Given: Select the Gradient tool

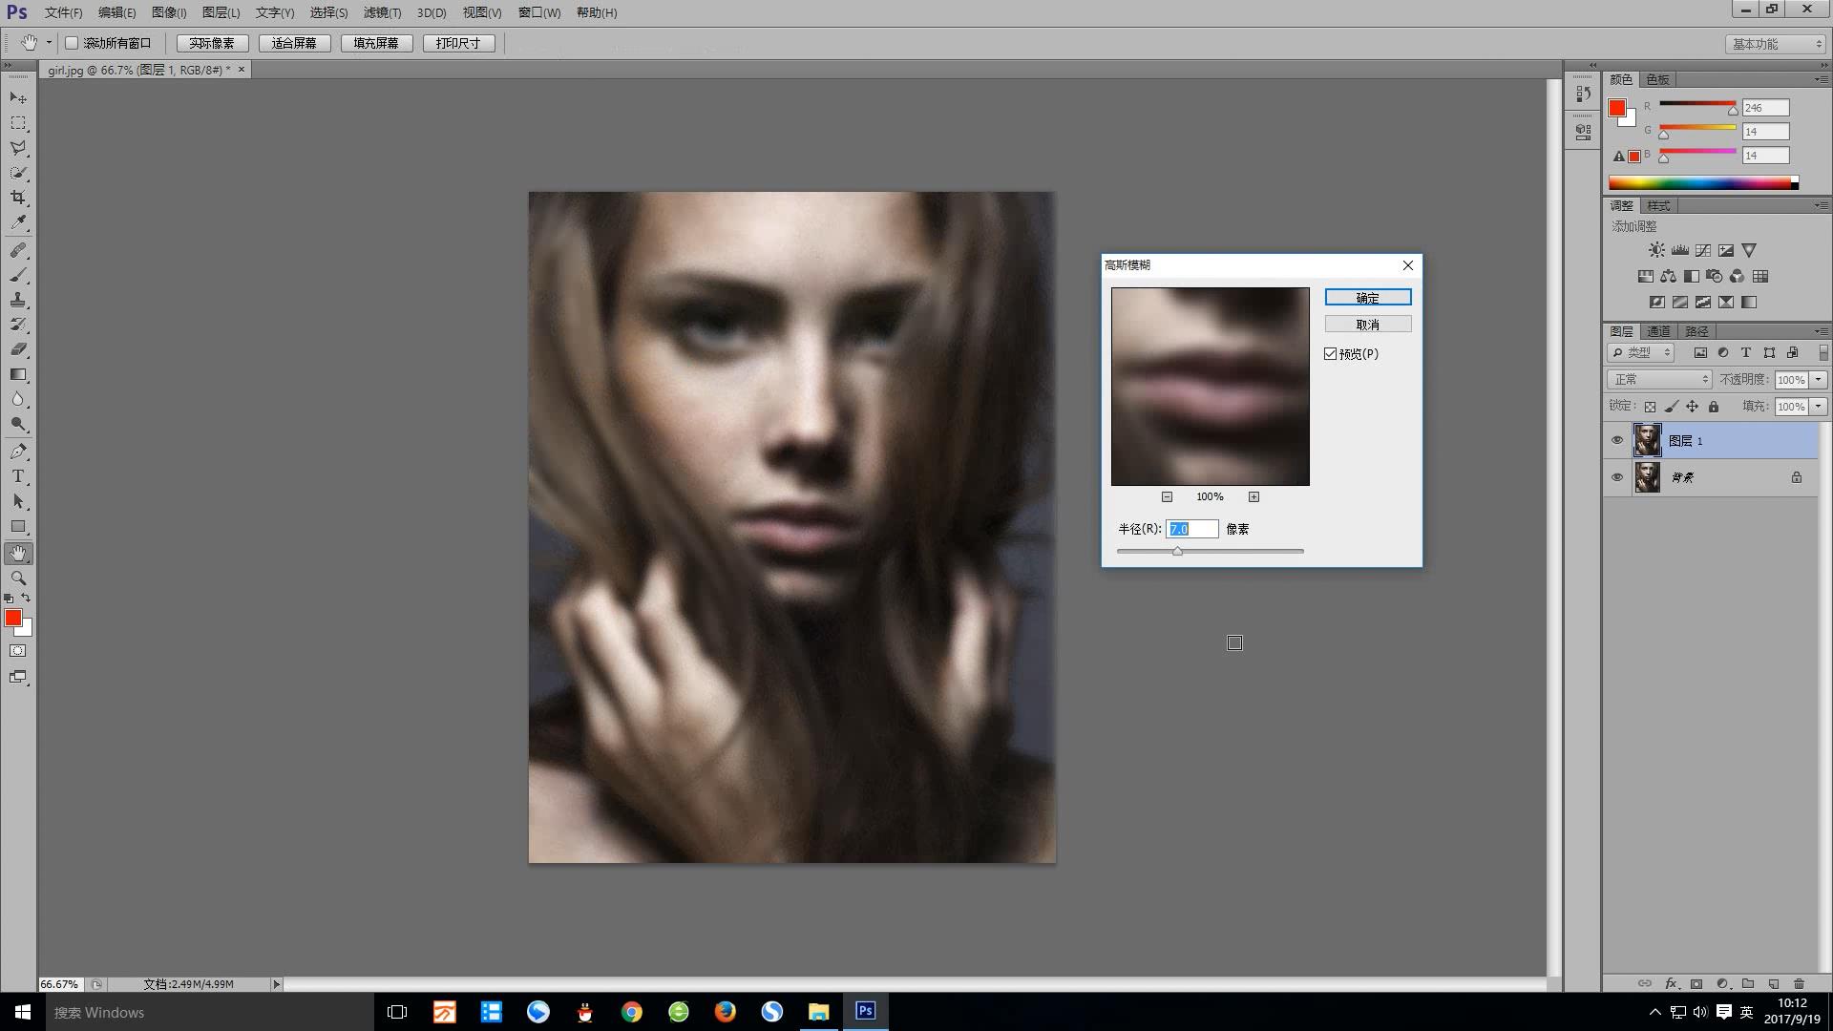Looking at the screenshot, I should (x=18, y=374).
